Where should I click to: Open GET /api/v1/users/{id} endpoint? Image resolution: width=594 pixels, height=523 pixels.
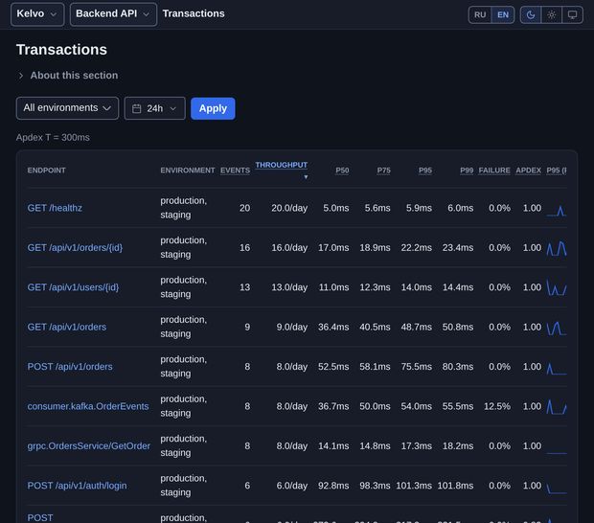[73, 287]
